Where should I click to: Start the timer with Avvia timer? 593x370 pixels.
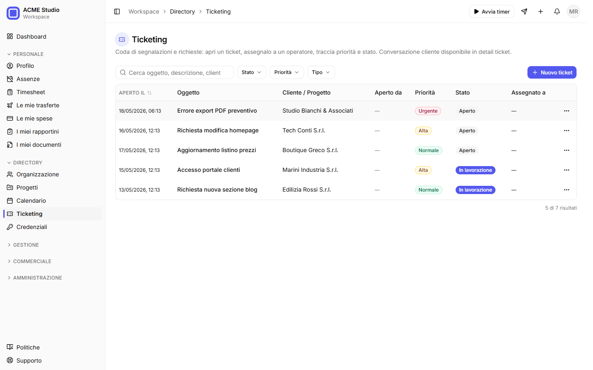(492, 12)
